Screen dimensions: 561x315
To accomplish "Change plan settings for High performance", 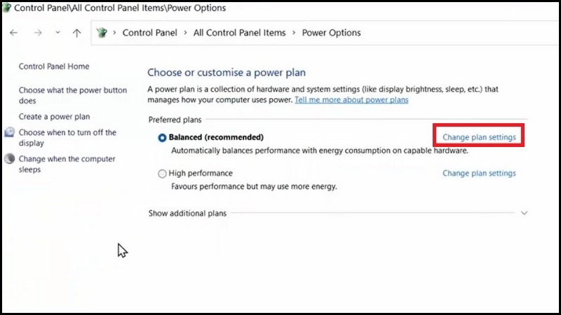I will point(479,173).
